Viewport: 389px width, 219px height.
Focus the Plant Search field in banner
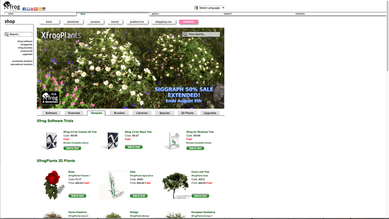pos(203,34)
